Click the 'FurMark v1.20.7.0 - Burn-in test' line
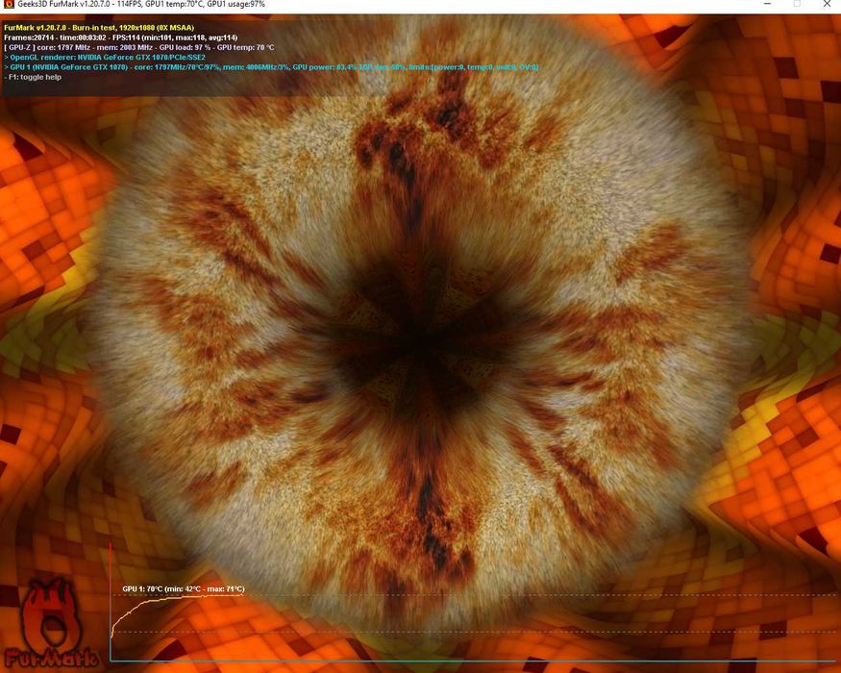Screen dimensions: 841x673 tap(99, 27)
